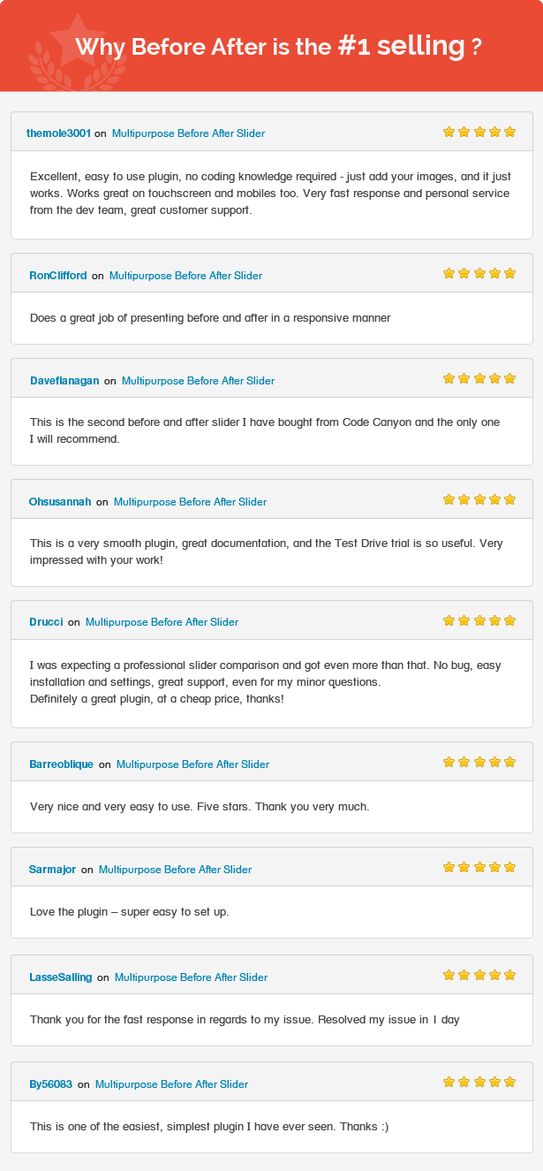Click the star rating on Barreoblique's review
The image size is (543, 1171).
(479, 763)
